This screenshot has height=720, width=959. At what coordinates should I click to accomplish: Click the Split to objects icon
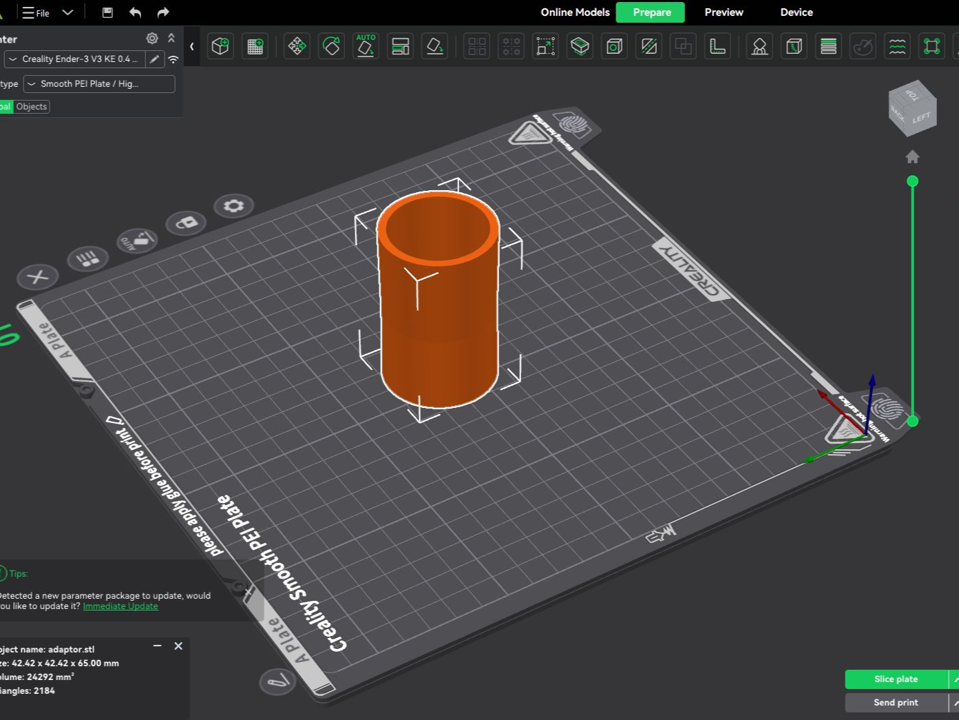click(x=476, y=46)
